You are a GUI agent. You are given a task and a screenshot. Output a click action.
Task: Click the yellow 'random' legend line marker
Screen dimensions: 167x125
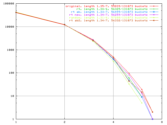(154, 17)
